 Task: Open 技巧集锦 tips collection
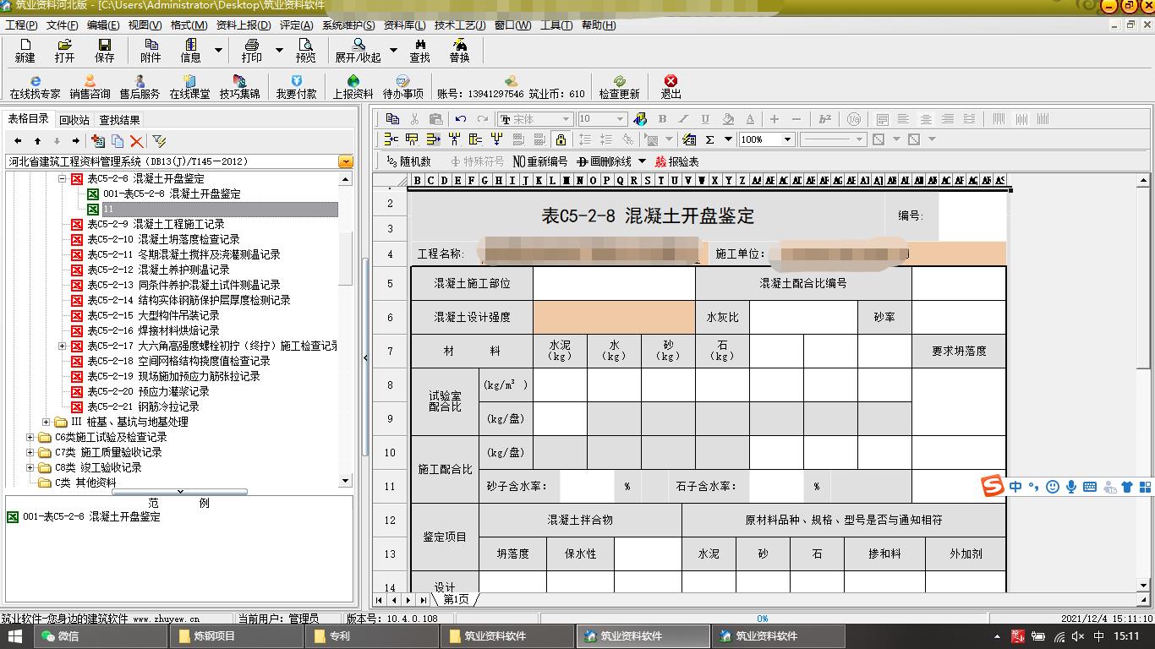(240, 87)
